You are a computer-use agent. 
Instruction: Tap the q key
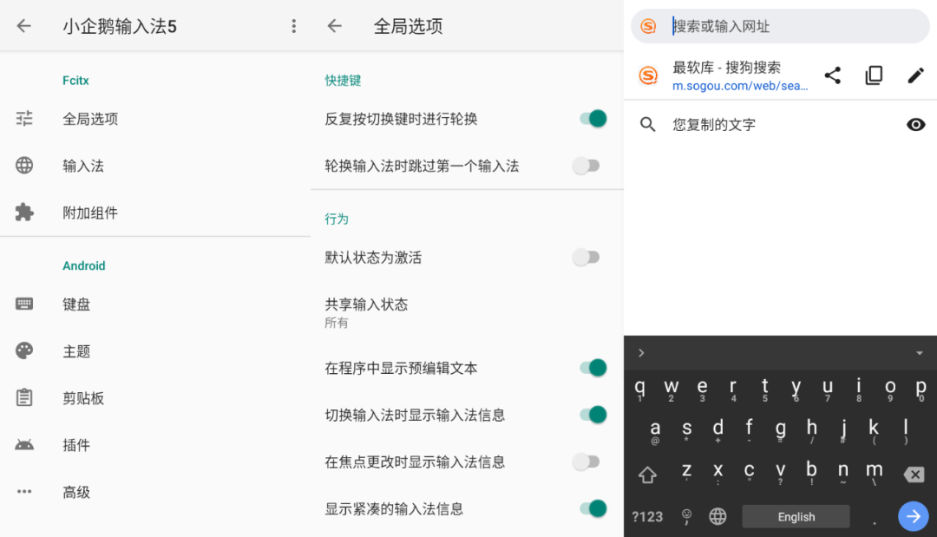(639, 390)
